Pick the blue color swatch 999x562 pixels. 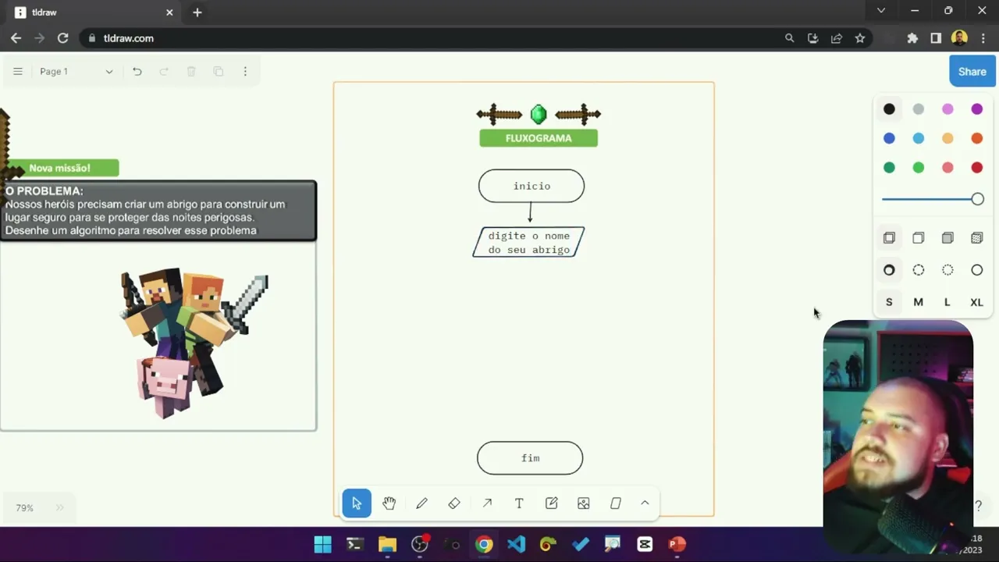[x=889, y=138]
